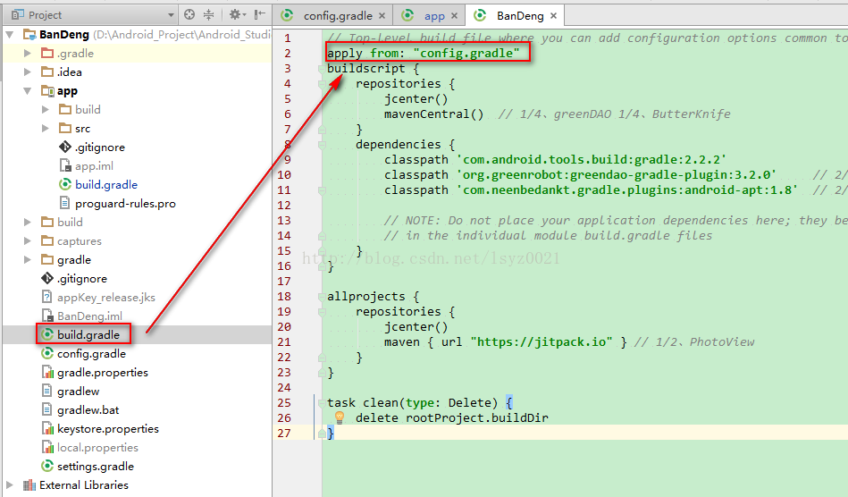Click the app module folder icon

(47, 91)
